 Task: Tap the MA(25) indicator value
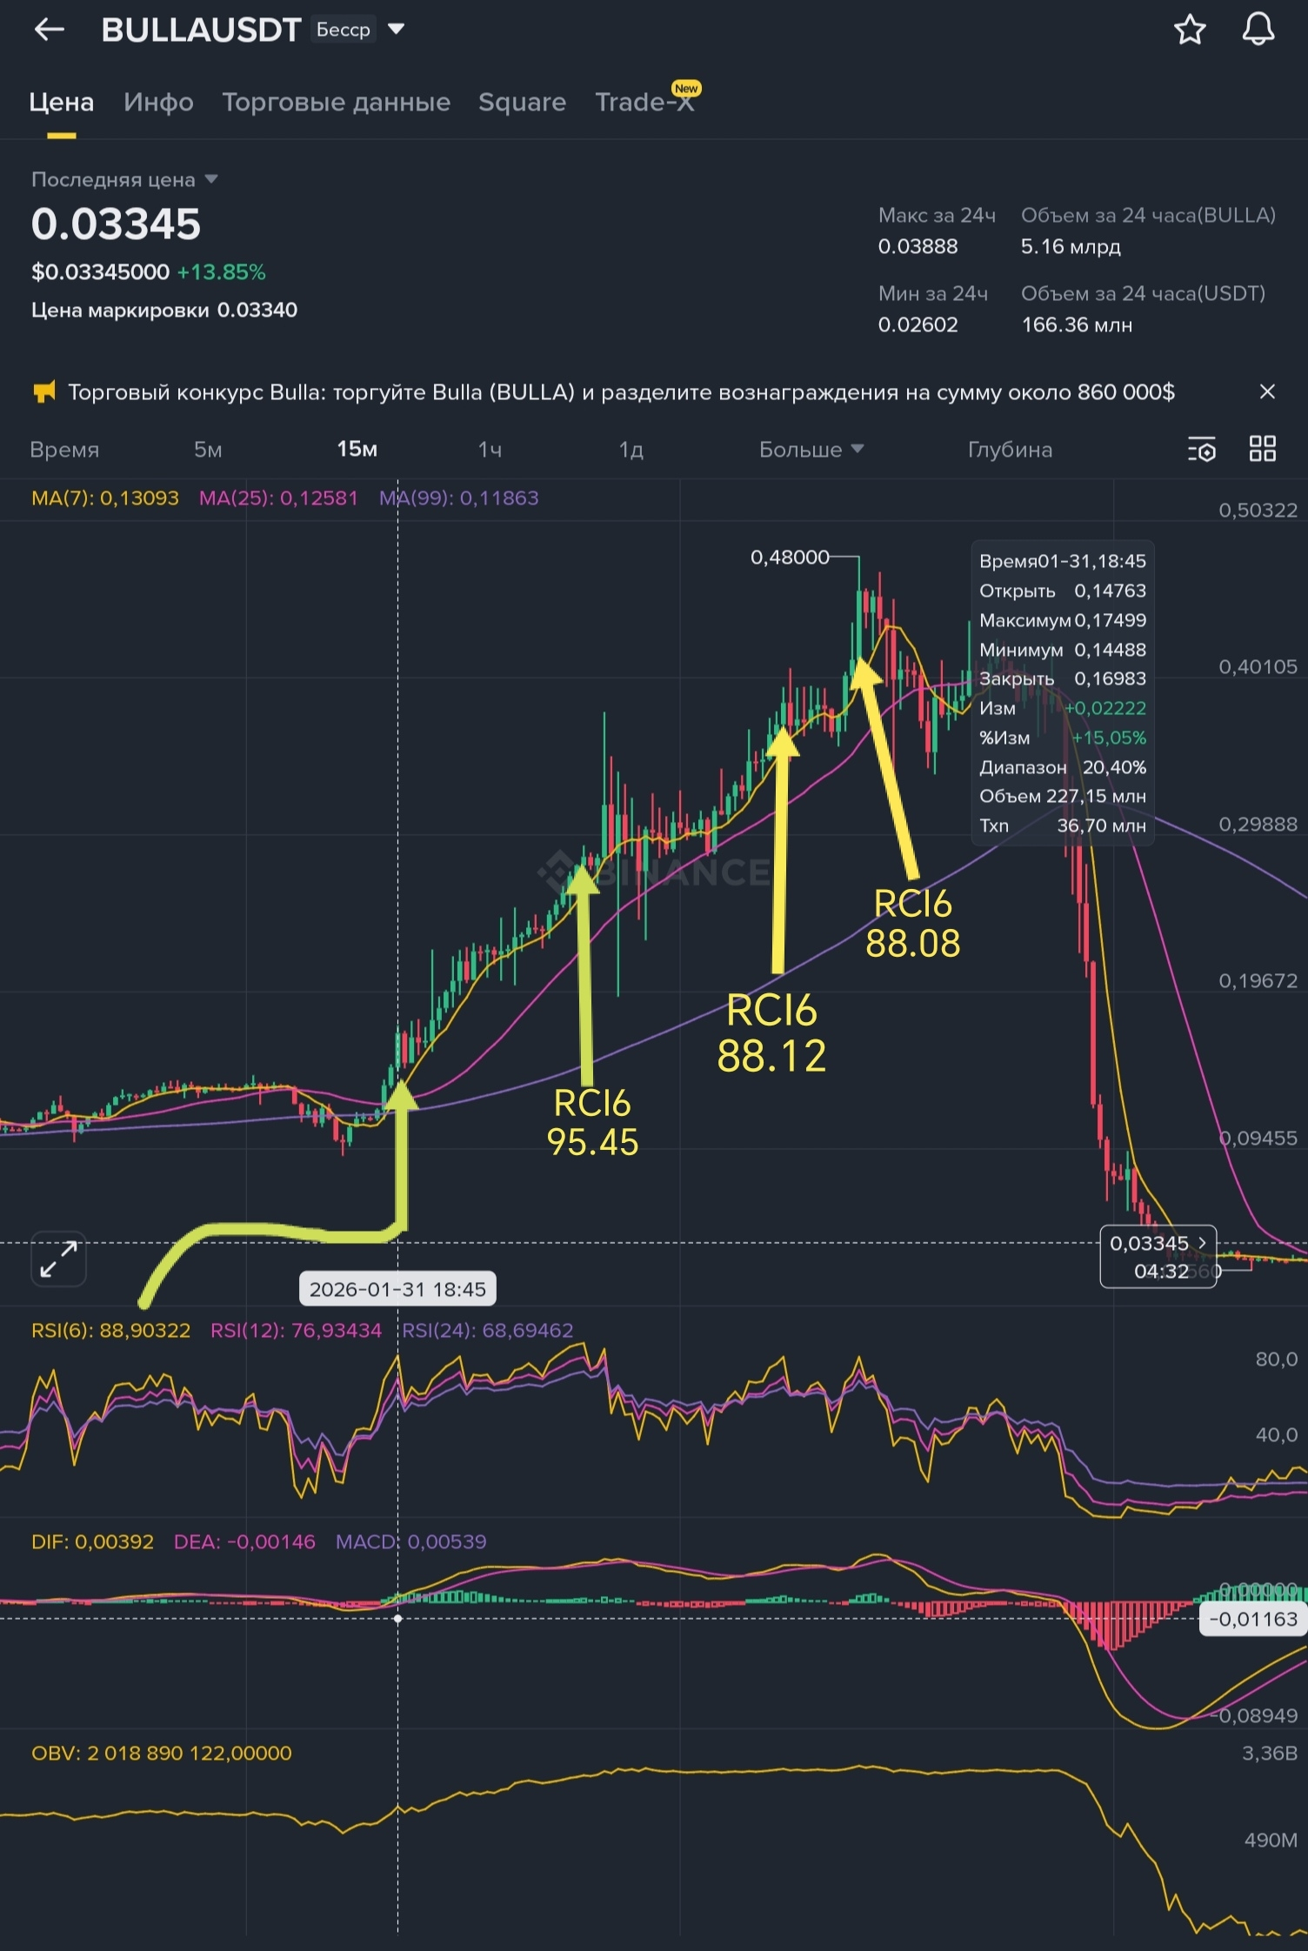coord(278,498)
